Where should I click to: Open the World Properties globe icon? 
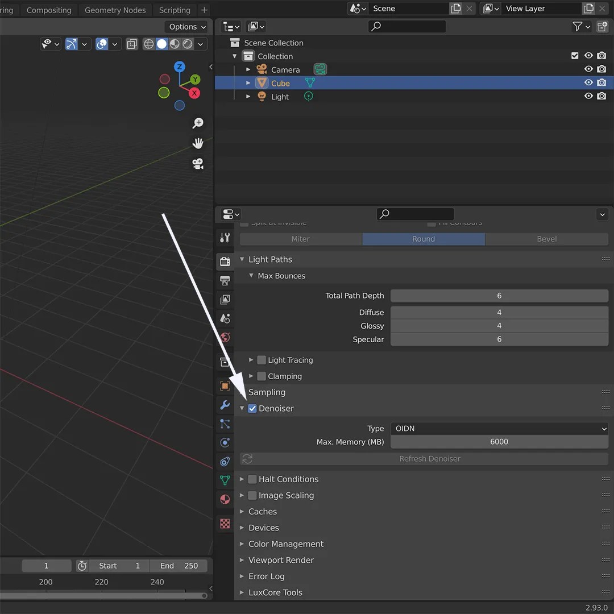[225, 338]
